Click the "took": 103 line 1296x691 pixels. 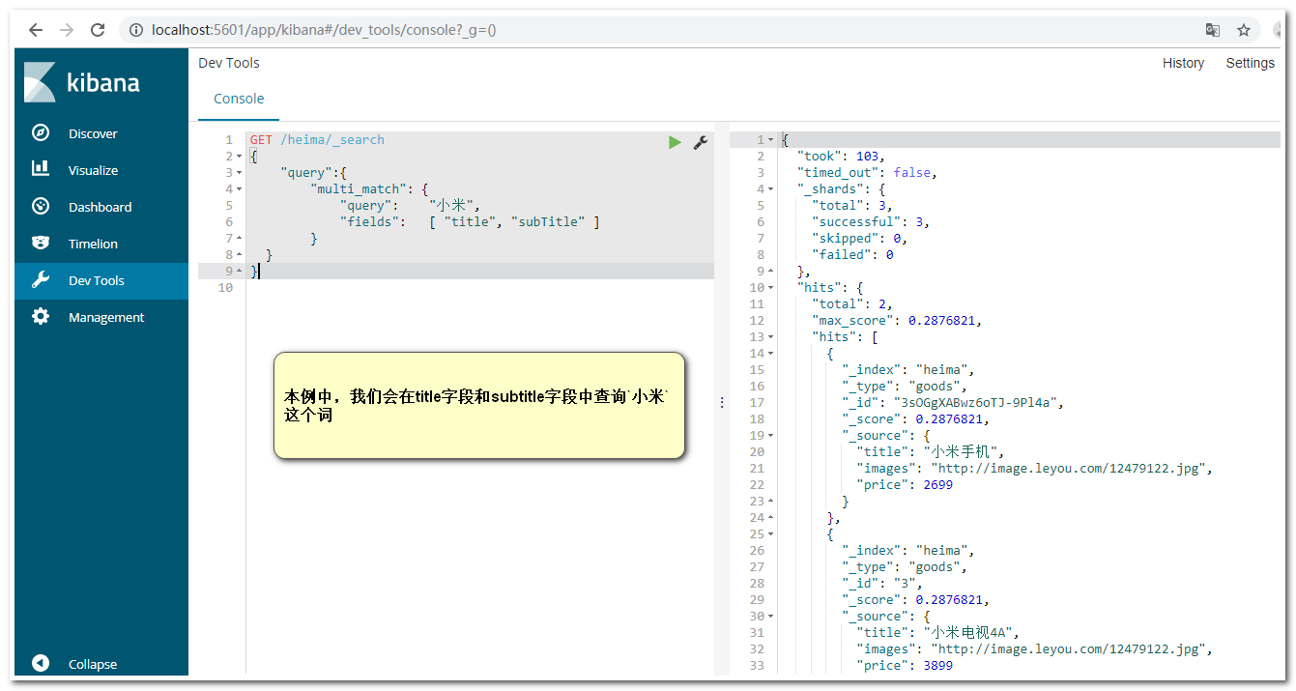841,157
